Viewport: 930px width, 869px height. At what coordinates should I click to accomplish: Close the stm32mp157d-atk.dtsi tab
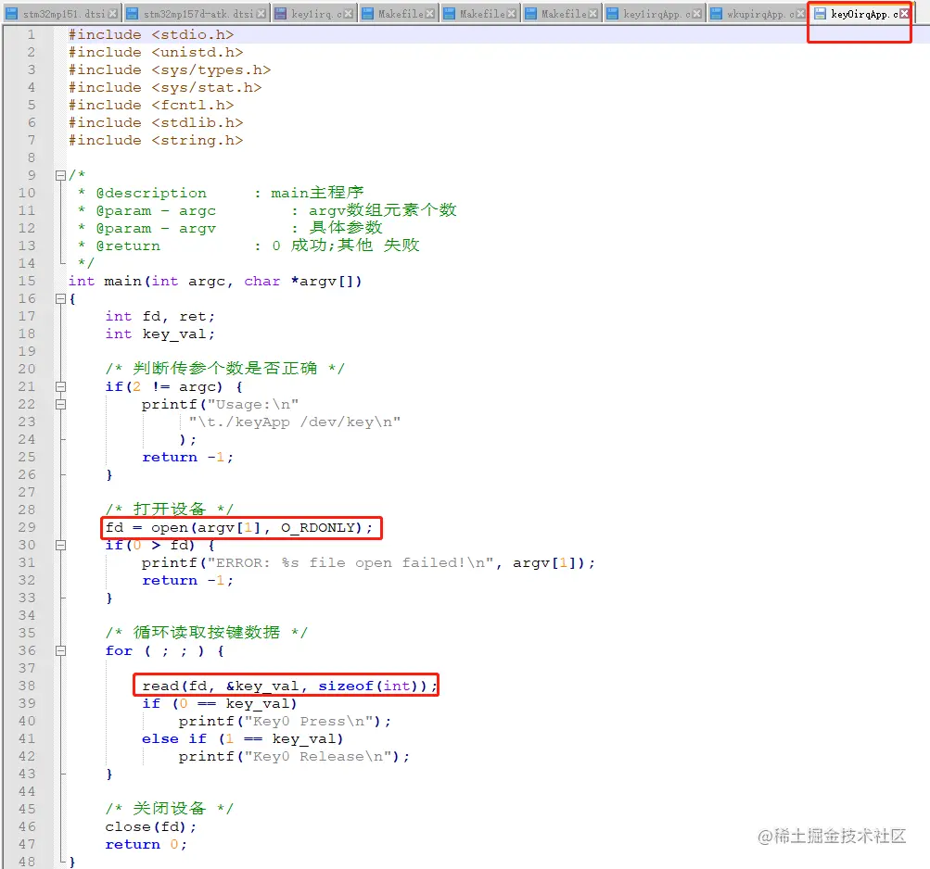[x=261, y=14]
